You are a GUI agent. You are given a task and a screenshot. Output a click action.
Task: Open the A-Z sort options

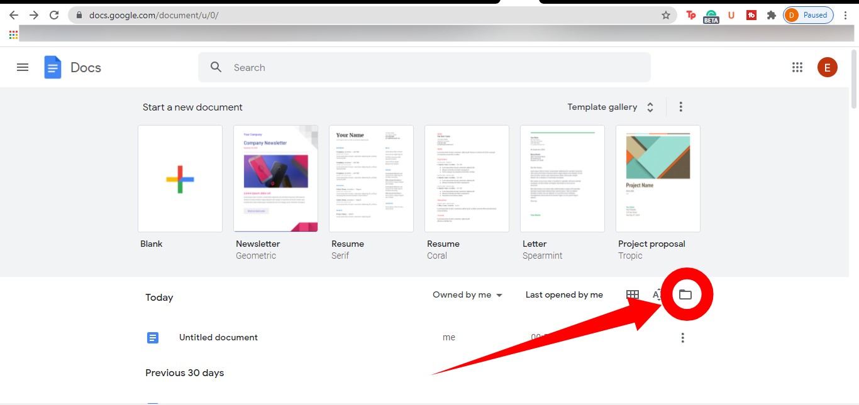pos(657,294)
